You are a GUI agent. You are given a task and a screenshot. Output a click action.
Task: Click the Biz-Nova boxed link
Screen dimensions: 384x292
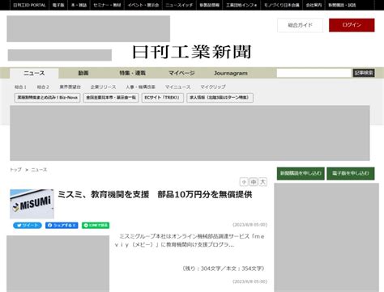point(48,98)
